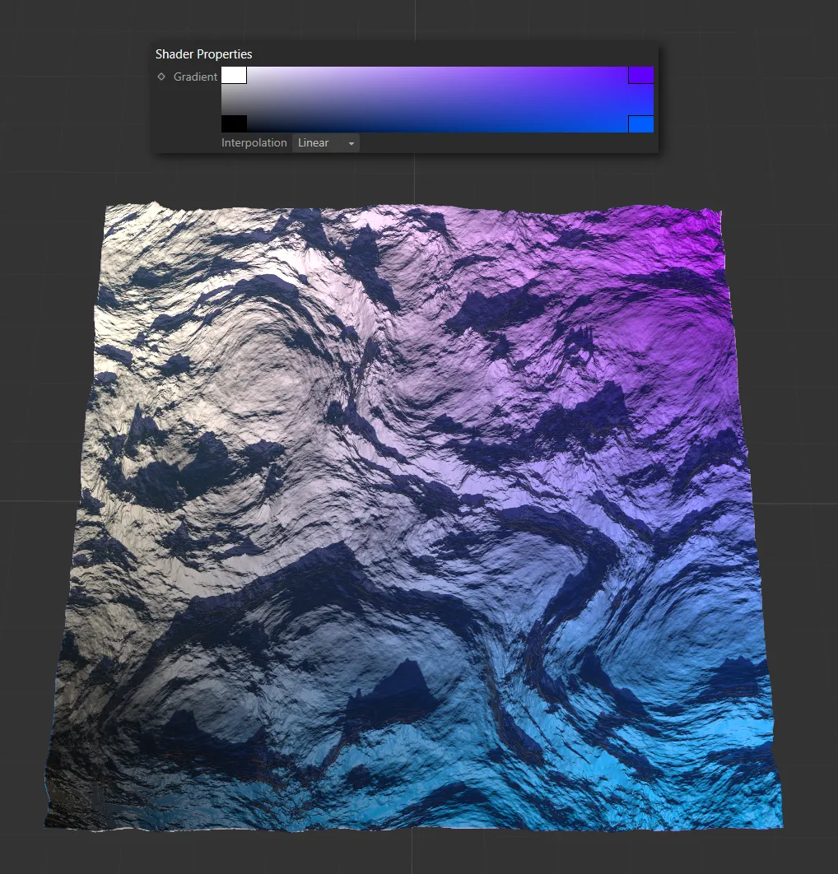Select the purple top-right gradient corner swatch
Viewport: 838px width, 874px height.
641,75
